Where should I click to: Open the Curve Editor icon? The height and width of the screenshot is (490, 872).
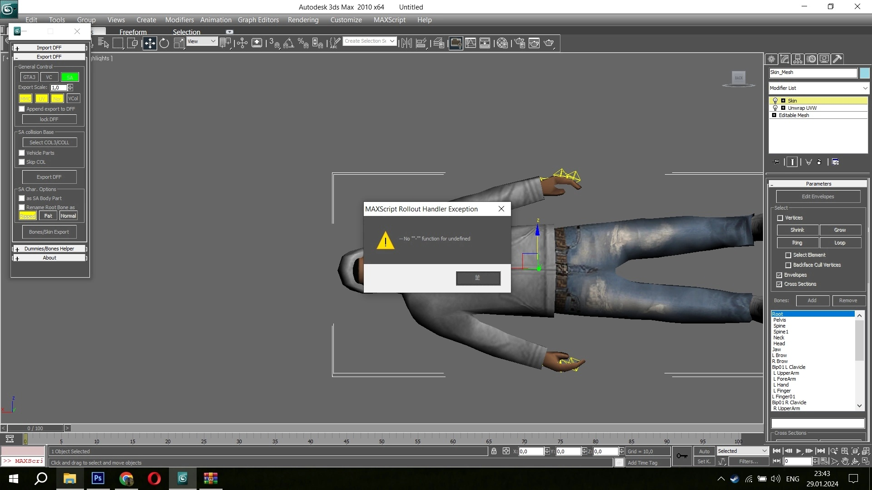point(471,43)
